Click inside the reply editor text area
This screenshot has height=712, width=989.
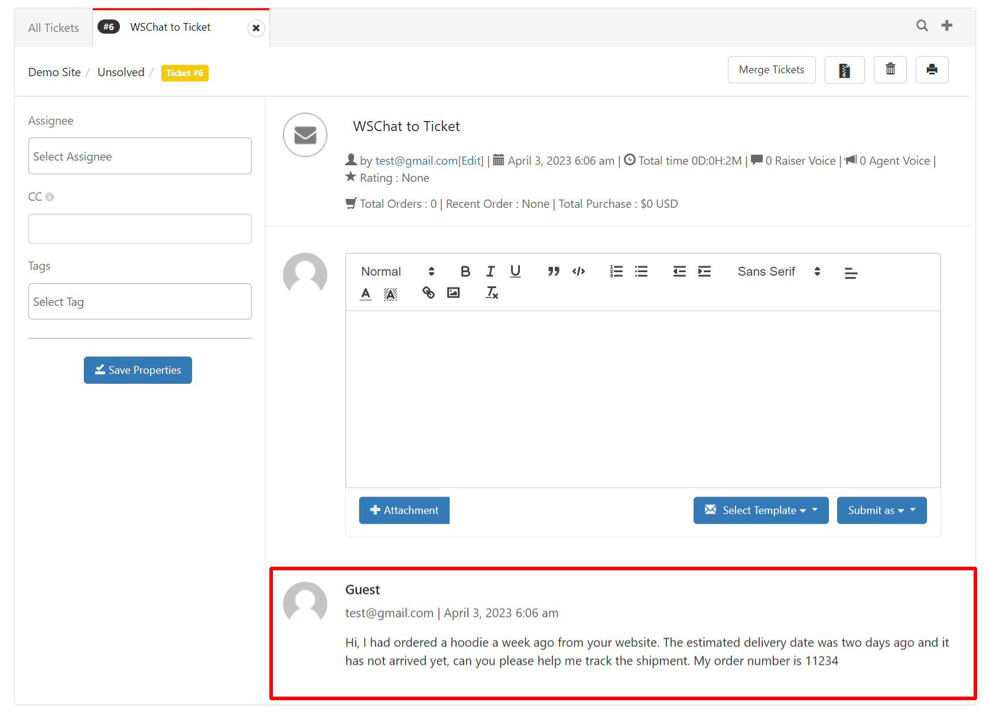click(x=643, y=399)
